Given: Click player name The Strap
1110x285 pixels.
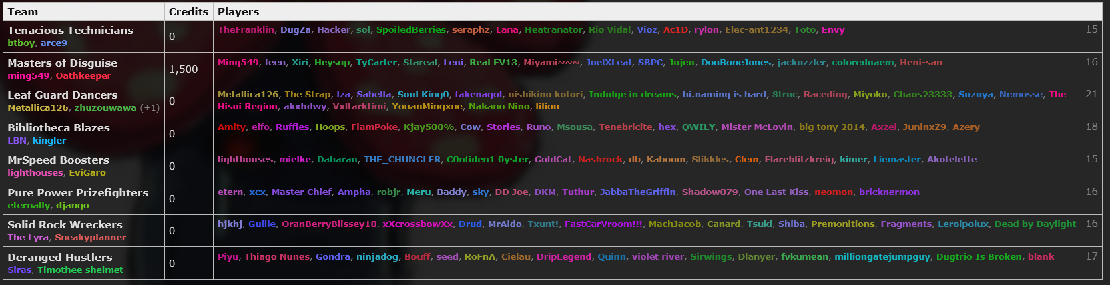Looking at the screenshot, I should coord(308,94).
